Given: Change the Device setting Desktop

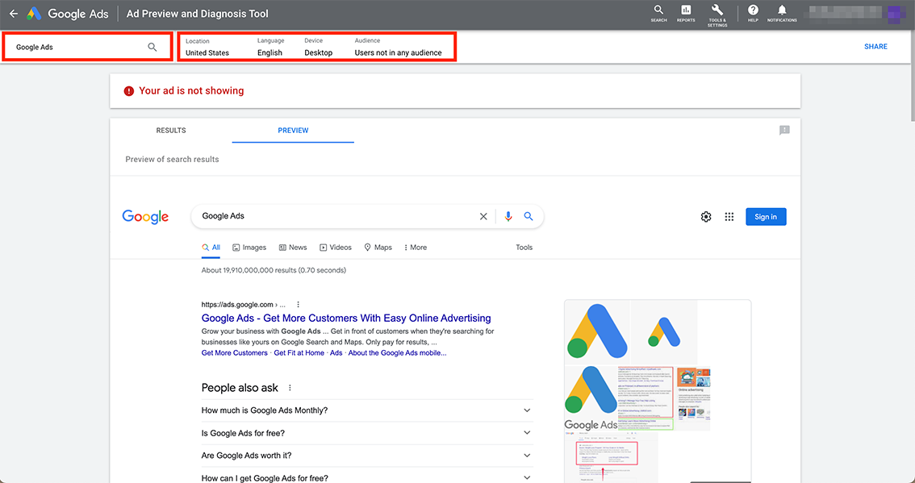Looking at the screenshot, I should click(319, 48).
